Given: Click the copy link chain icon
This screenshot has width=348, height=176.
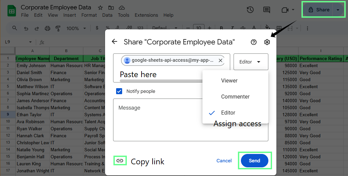Looking at the screenshot, I should [x=120, y=161].
